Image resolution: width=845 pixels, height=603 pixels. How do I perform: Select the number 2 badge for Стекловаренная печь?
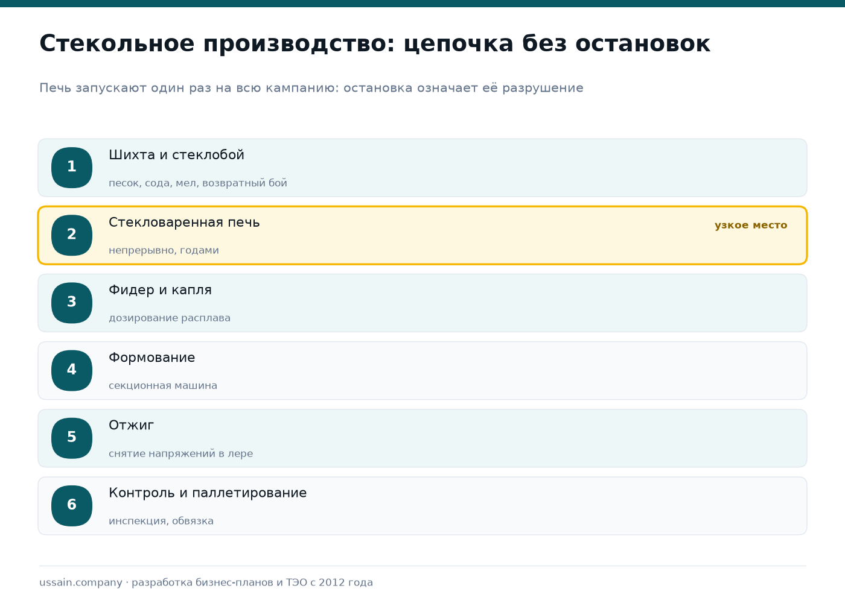click(72, 235)
